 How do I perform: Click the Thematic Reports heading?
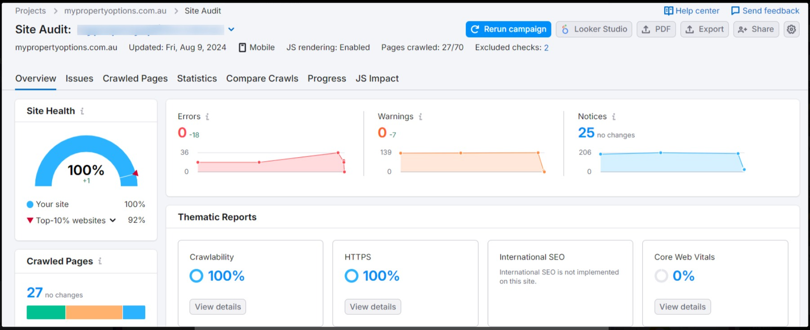click(217, 217)
